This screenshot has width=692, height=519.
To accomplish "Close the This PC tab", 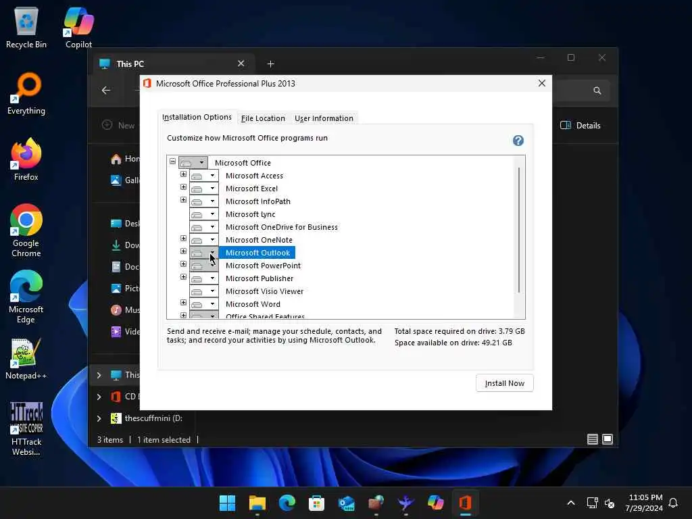I will pyautogui.click(x=241, y=64).
